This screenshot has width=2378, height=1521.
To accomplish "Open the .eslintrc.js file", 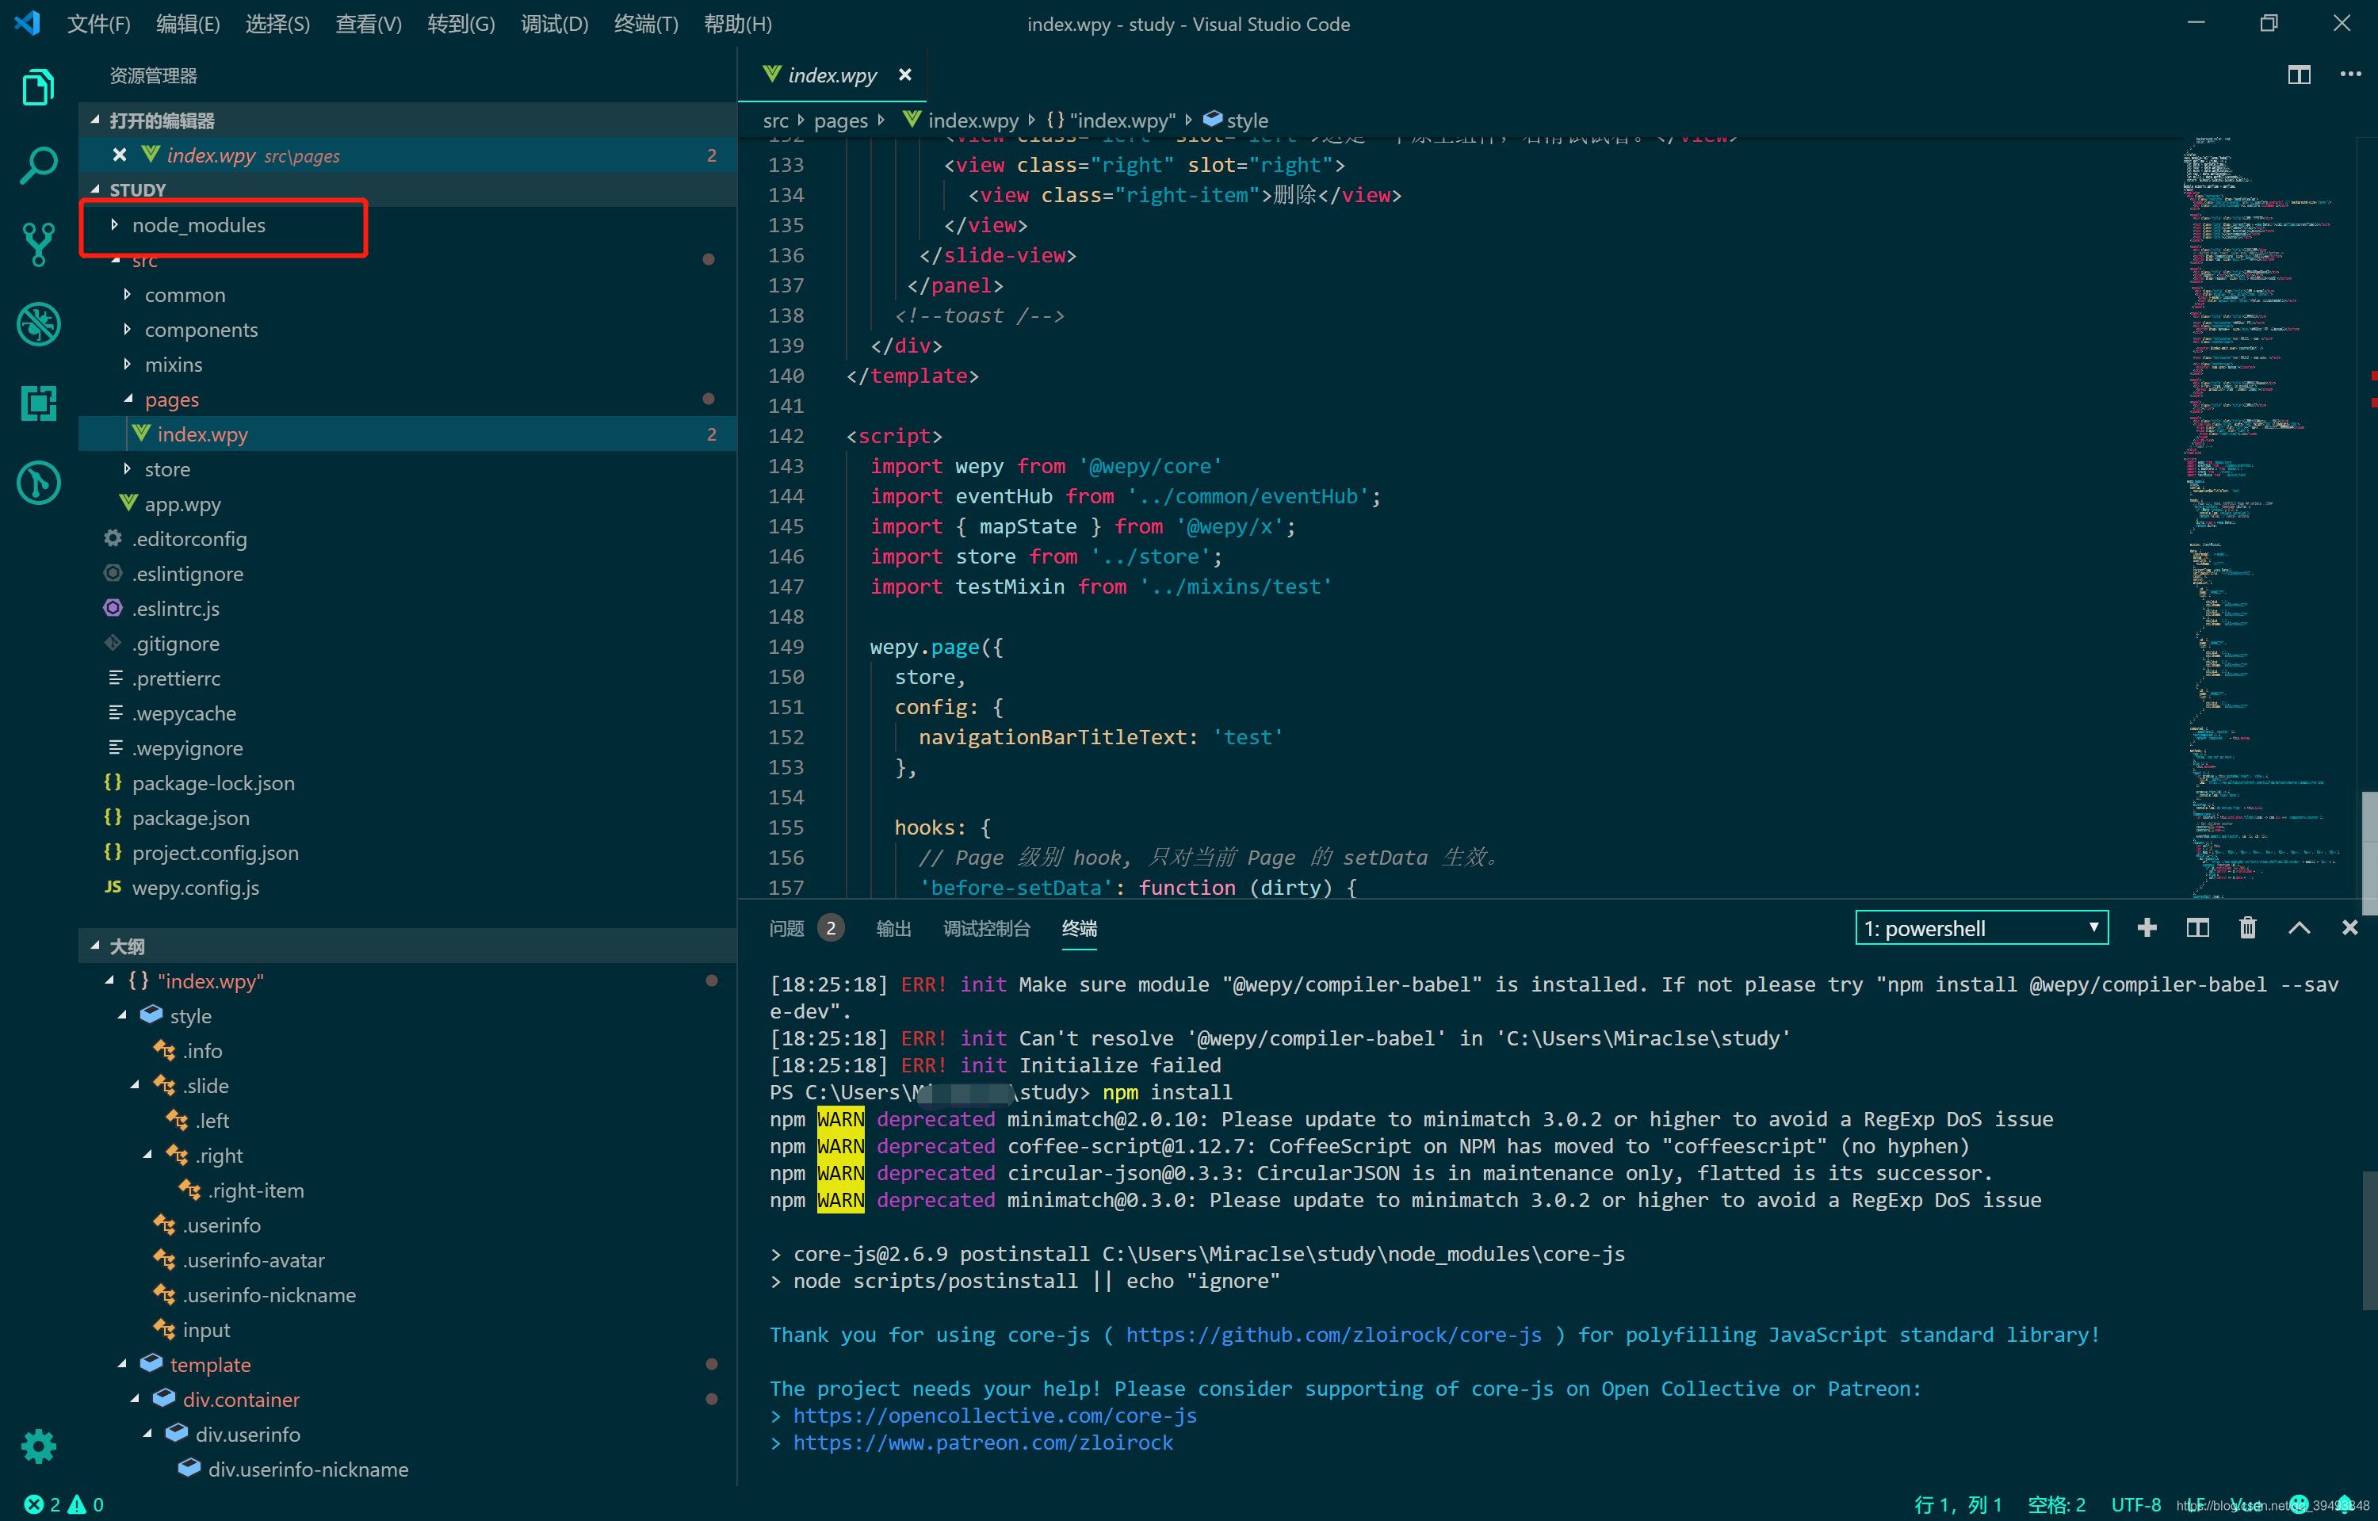I will 407,609.
